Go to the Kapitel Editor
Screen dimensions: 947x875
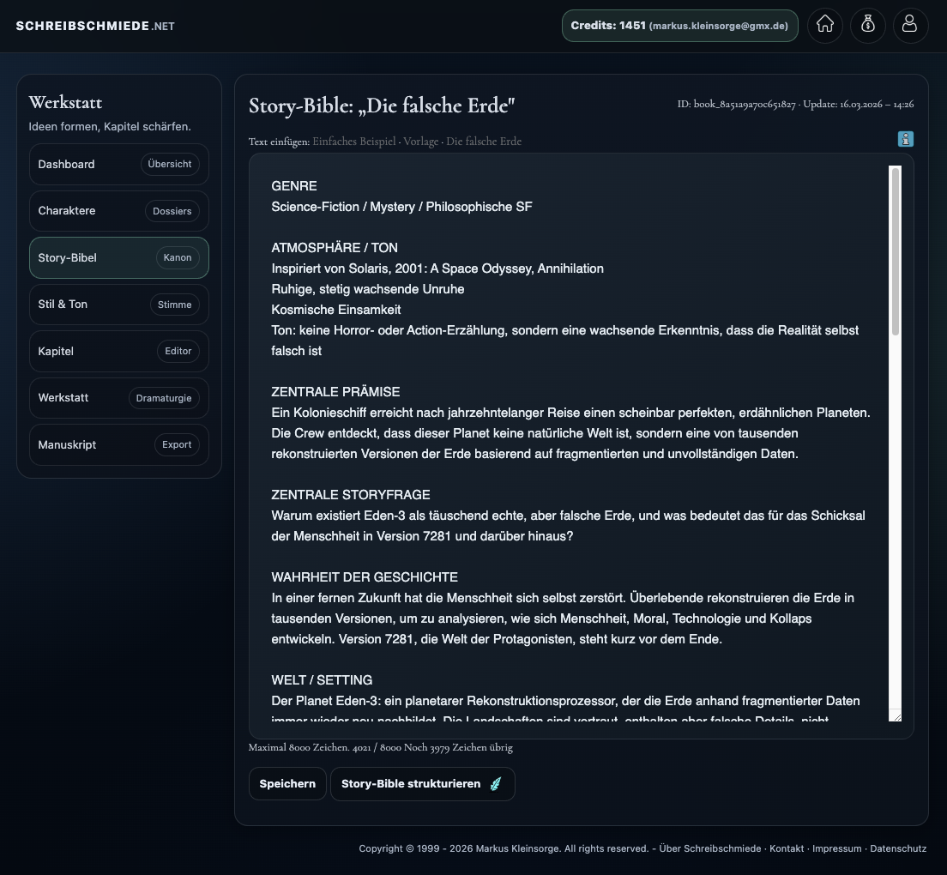tap(118, 351)
